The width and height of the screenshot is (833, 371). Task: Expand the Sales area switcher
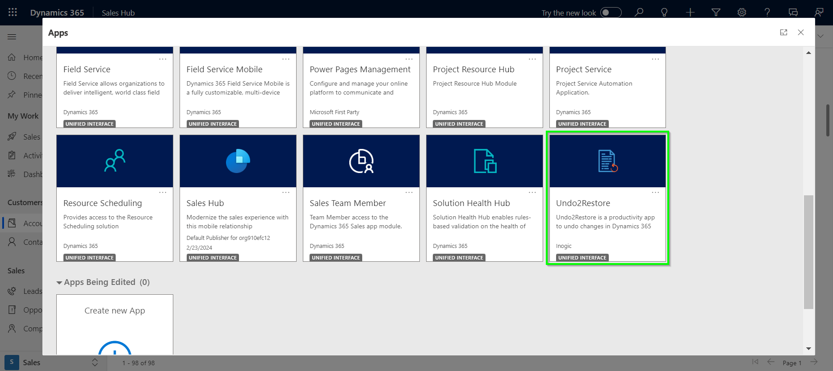pyautogui.click(x=95, y=363)
